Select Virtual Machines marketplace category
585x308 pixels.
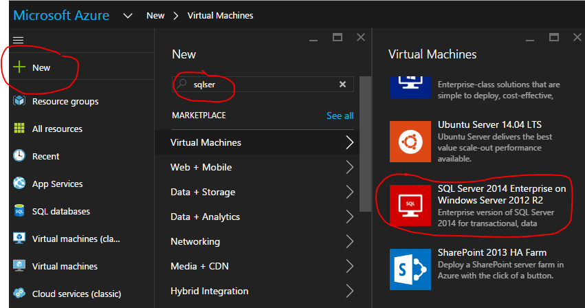click(262, 142)
